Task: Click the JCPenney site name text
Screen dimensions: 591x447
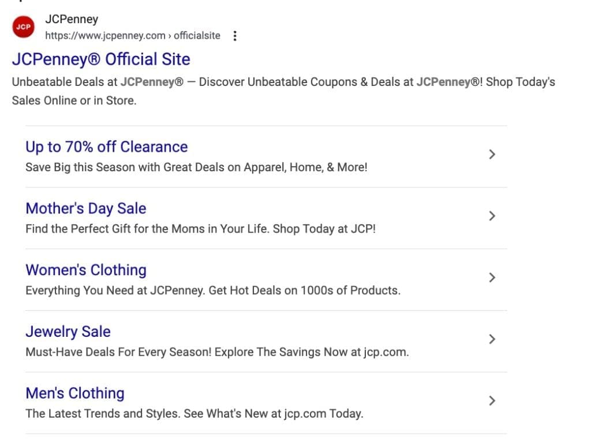Action: (72, 19)
